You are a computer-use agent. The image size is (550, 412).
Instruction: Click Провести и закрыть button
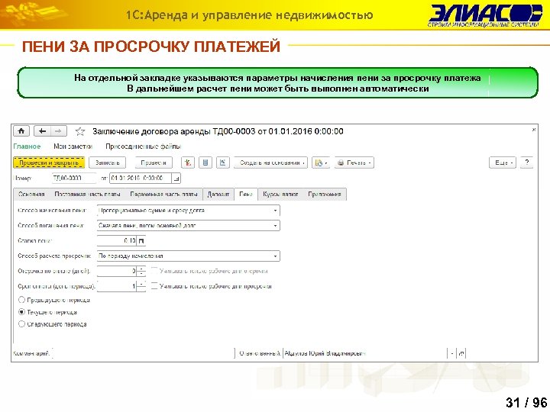pos(49,163)
